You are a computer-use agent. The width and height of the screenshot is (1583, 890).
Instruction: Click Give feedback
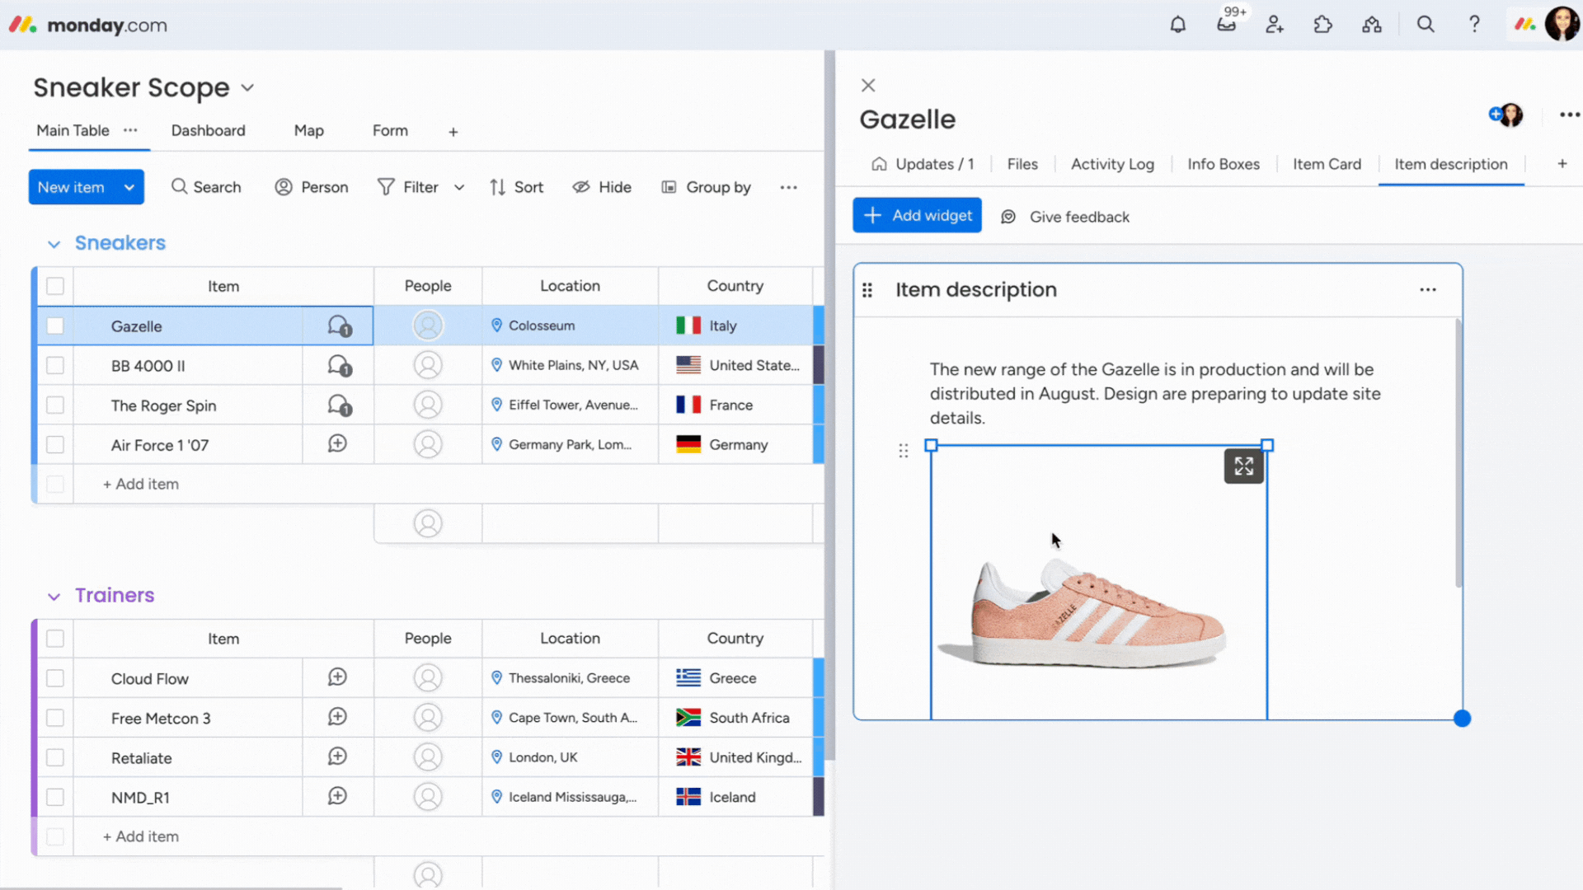click(x=1064, y=217)
